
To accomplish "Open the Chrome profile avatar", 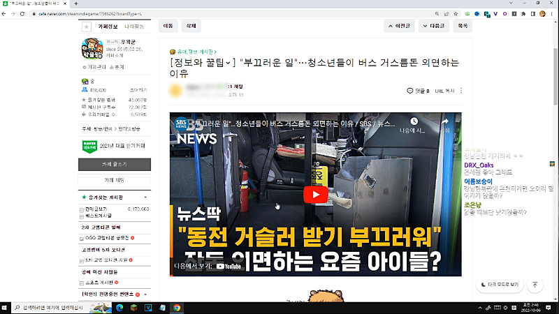I will coord(543,14).
